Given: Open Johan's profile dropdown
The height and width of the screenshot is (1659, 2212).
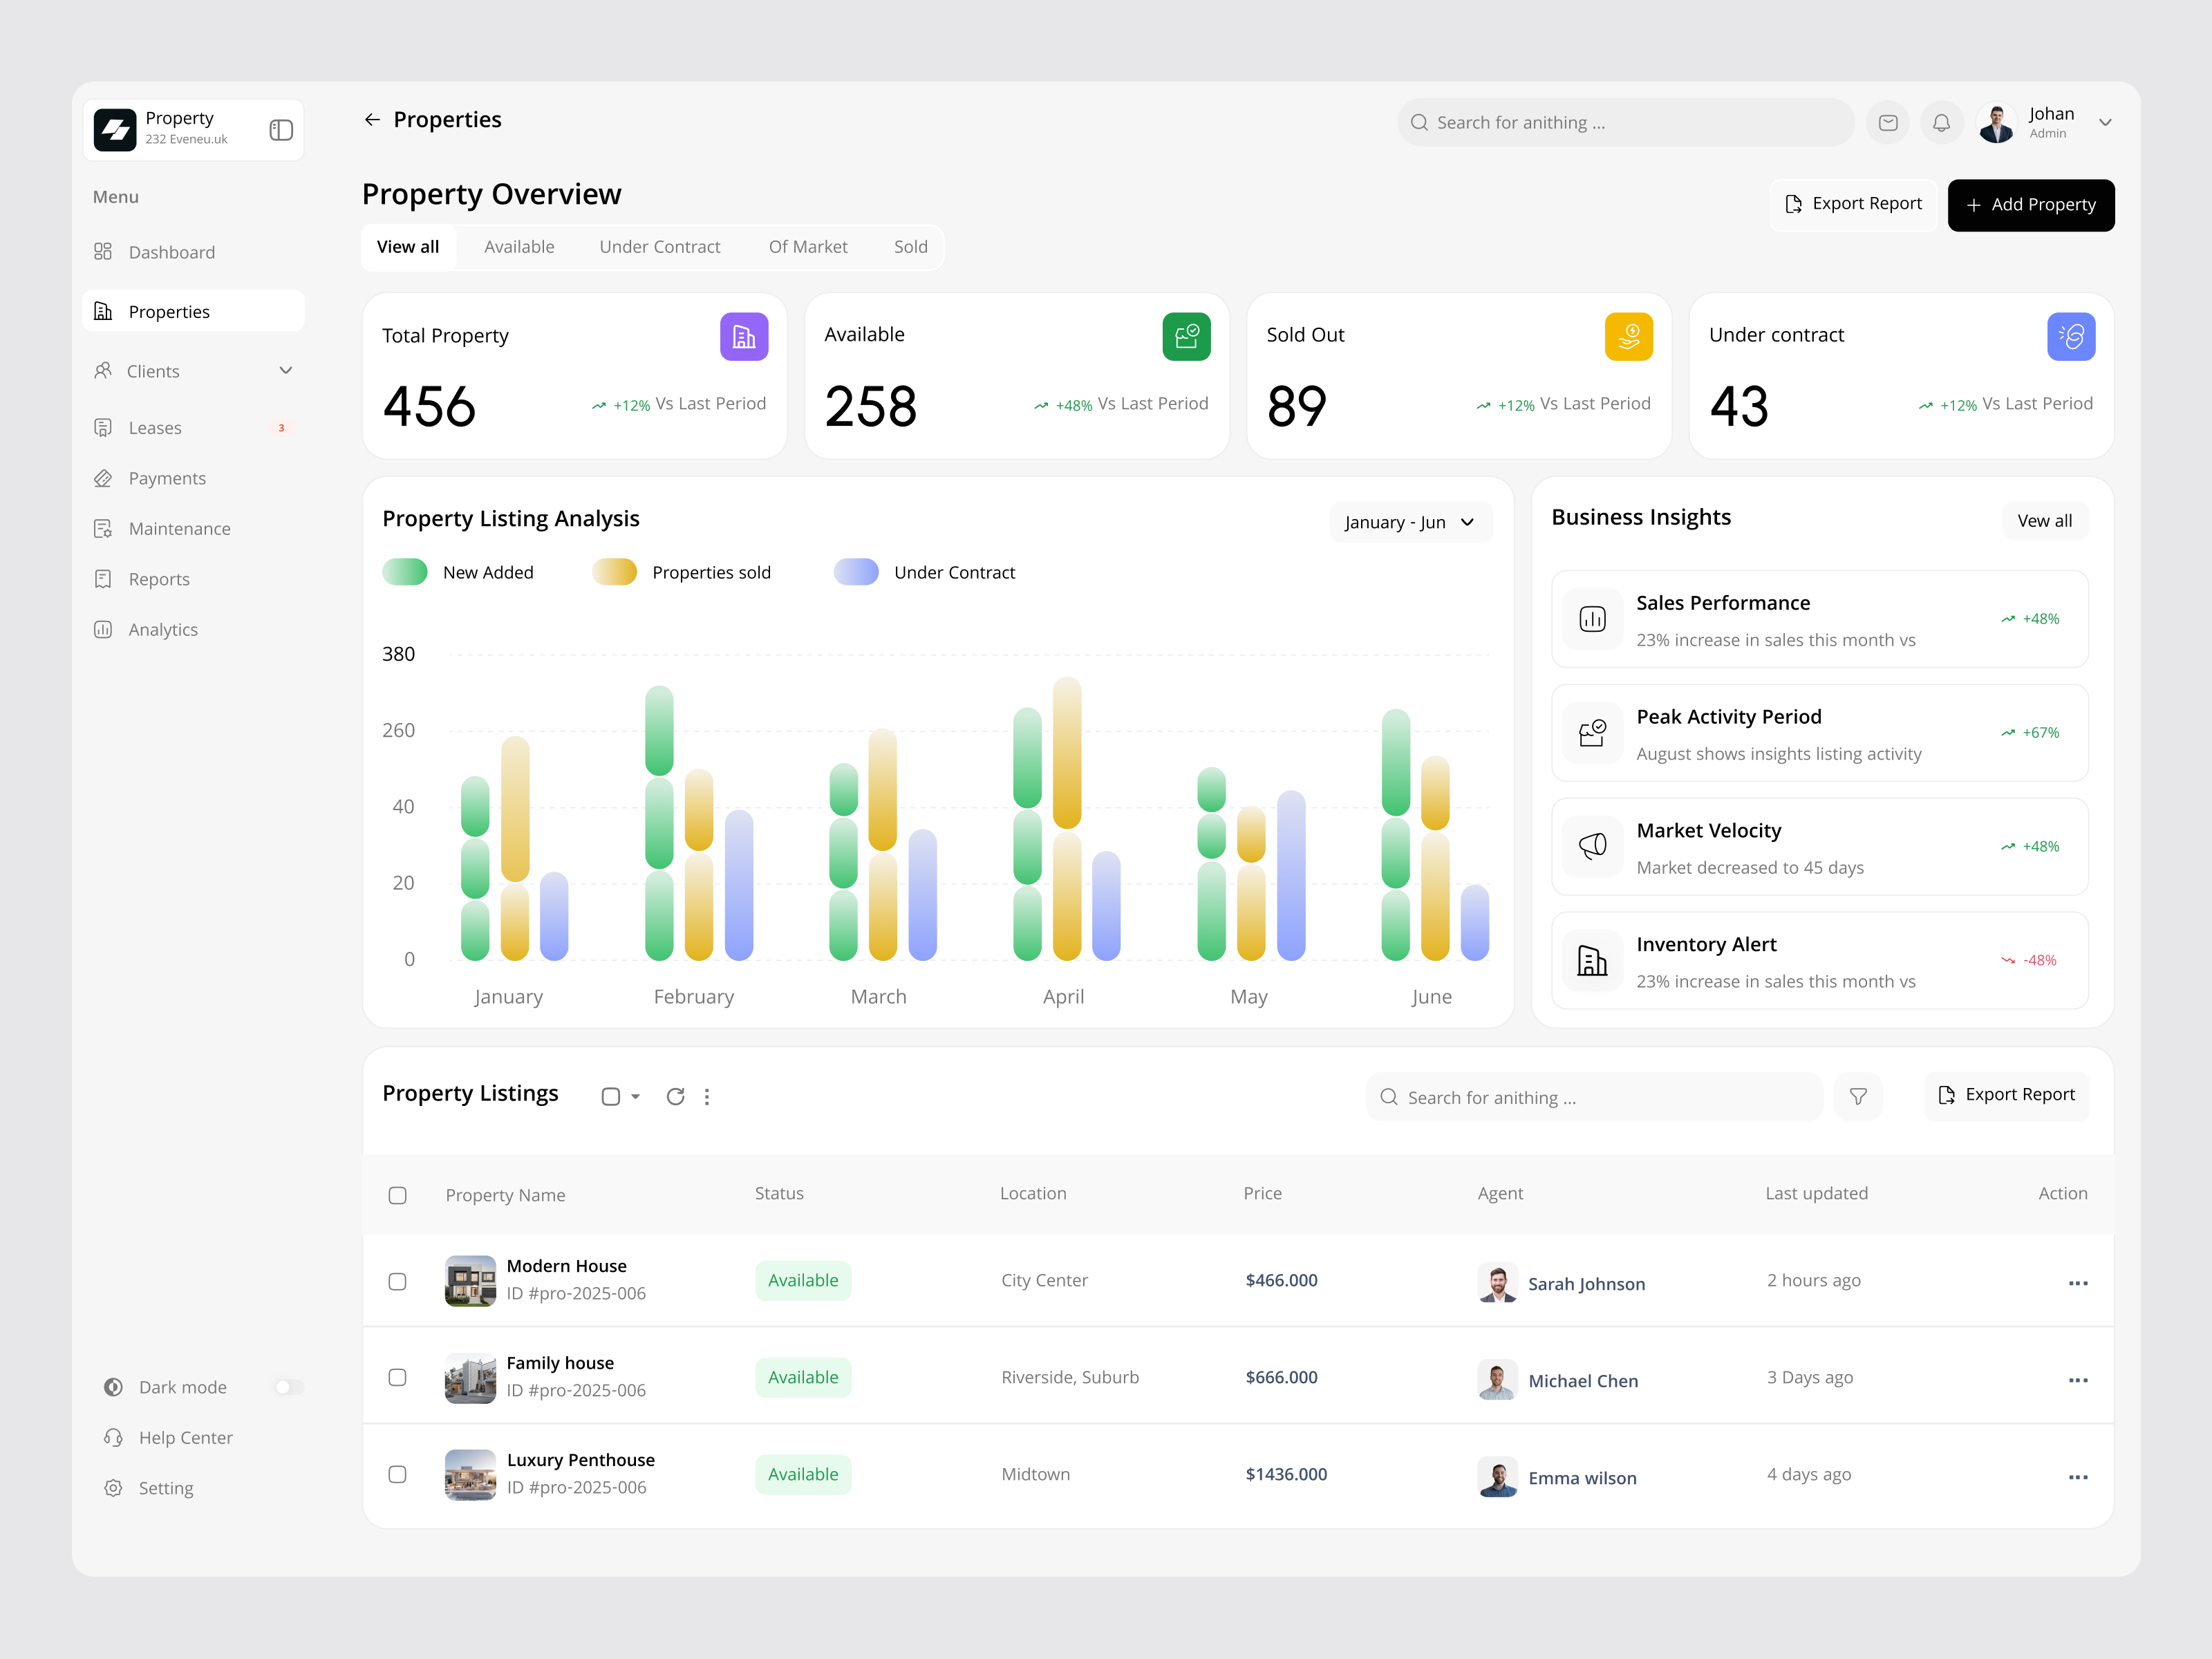Looking at the screenshot, I should coord(2104,122).
